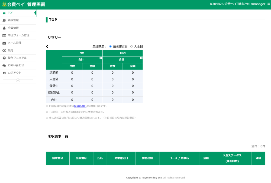Click the 10月 column header
The height and width of the screenshot is (183, 271).
click(122, 53)
